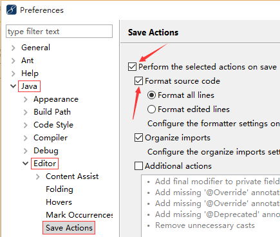Enable the Additional actions checkbox
The height and width of the screenshot is (237, 280).
click(x=138, y=166)
